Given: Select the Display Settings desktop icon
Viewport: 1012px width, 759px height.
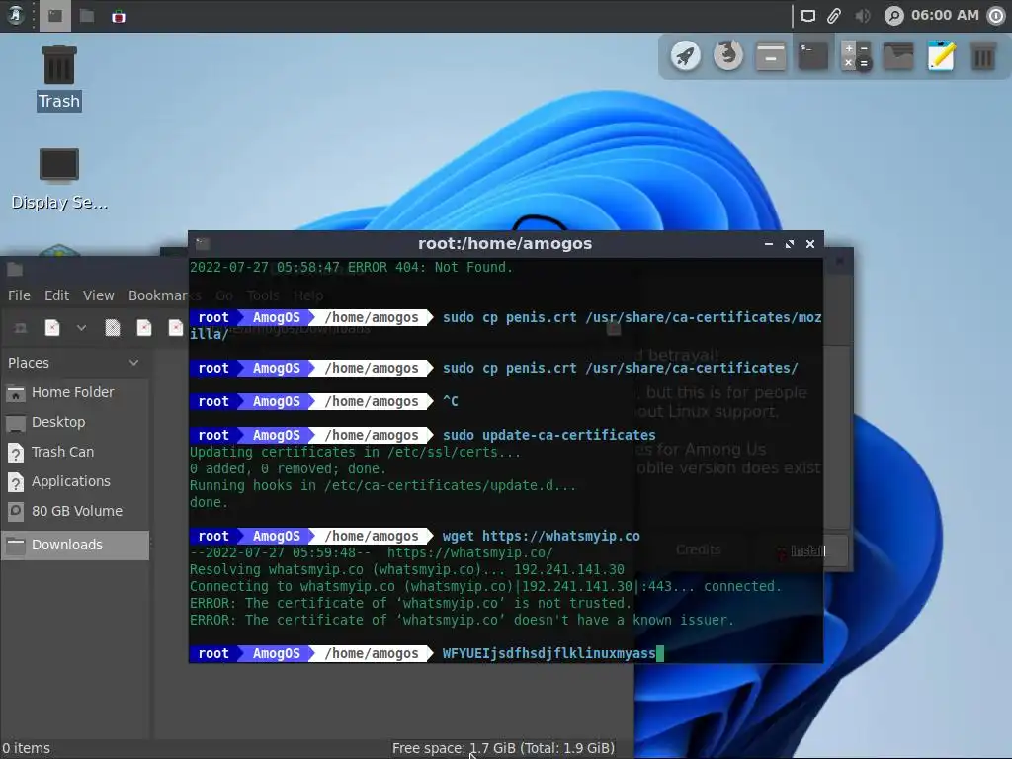Looking at the screenshot, I should click(x=58, y=180).
